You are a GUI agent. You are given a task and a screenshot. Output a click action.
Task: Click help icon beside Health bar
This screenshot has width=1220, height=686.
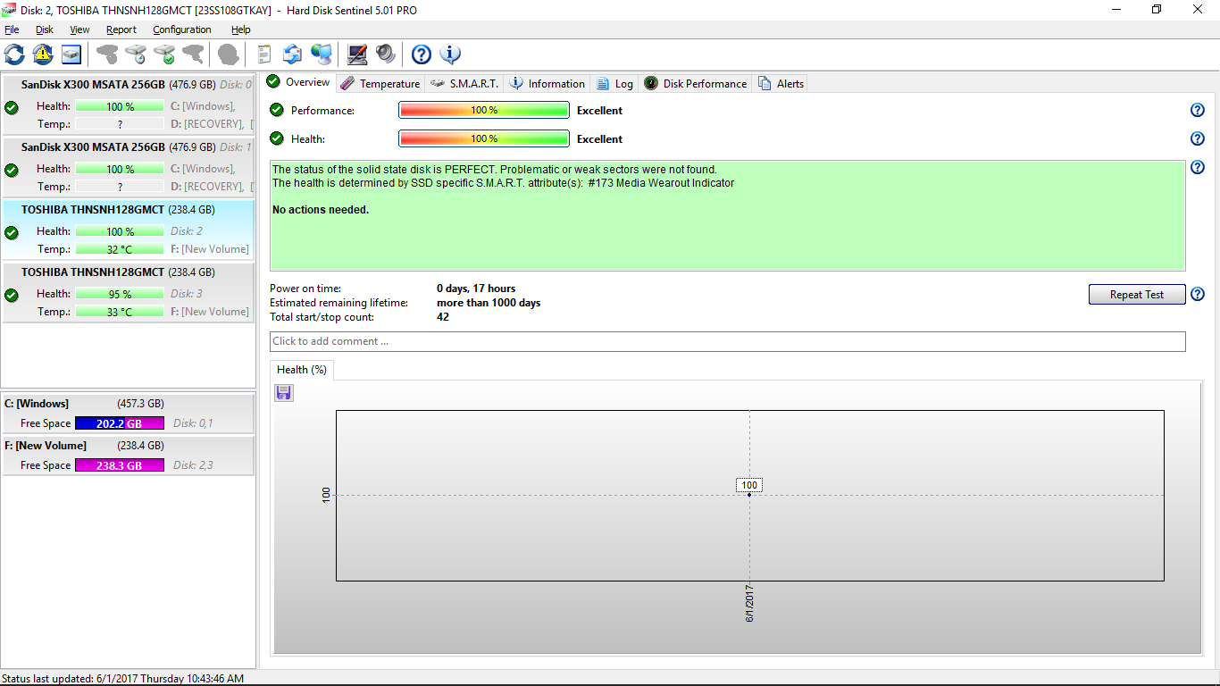pyautogui.click(x=1198, y=138)
